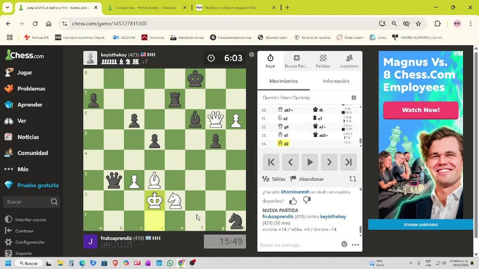The height and width of the screenshot is (269, 479).
Task: Click thumbs down for opponent sportsmanship
Action: pyautogui.click(x=307, y=200)
